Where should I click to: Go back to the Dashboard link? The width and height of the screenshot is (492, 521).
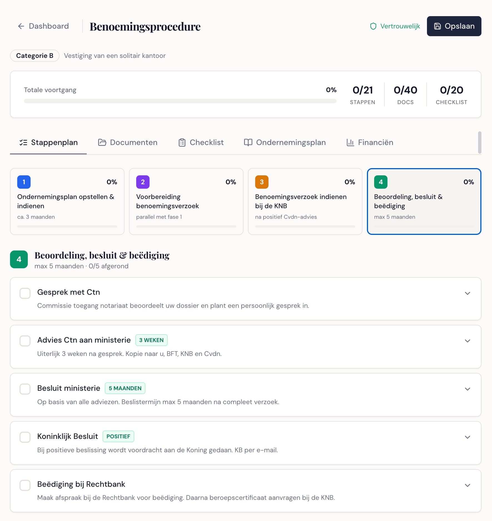[x=48, y=26]
